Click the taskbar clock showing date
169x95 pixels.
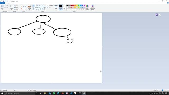(x=161, y=93)
